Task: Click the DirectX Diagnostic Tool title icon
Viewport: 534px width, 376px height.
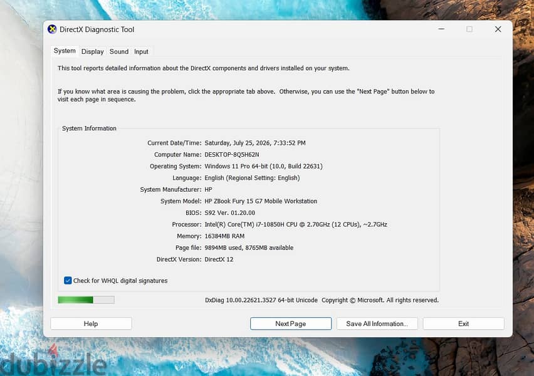Action: click(x=52, y=29)
